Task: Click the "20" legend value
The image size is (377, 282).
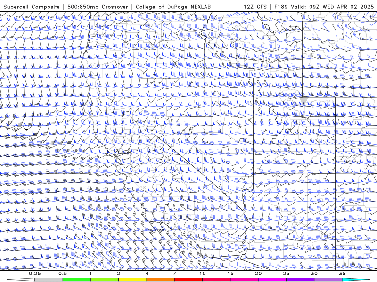Action: 258,274
